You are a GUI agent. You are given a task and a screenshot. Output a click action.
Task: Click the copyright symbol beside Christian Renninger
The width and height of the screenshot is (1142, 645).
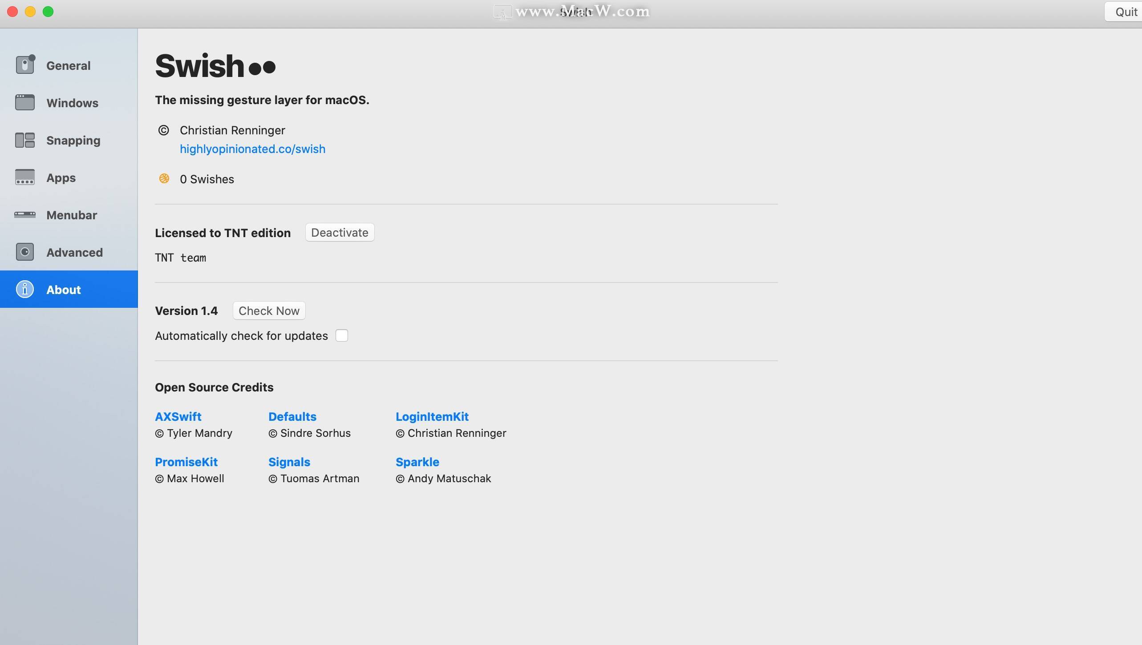click(x=164, y=130)
